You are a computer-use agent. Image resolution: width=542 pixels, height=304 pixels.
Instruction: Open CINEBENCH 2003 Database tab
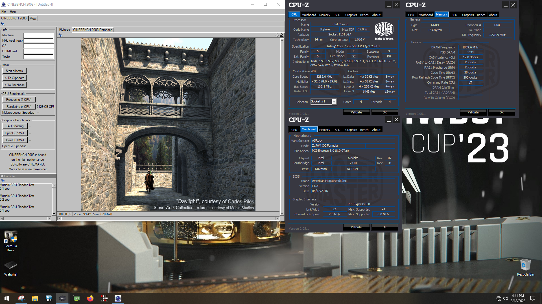[93, 30]
